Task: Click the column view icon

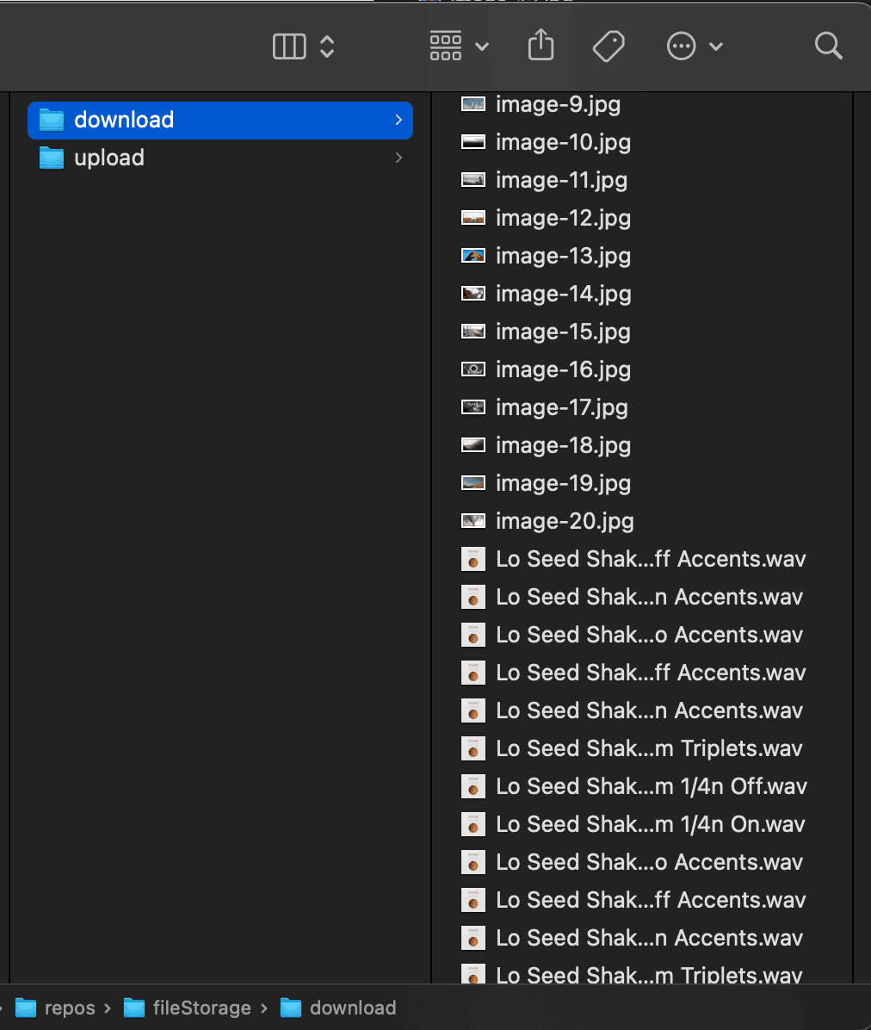Action: (289, 46)
